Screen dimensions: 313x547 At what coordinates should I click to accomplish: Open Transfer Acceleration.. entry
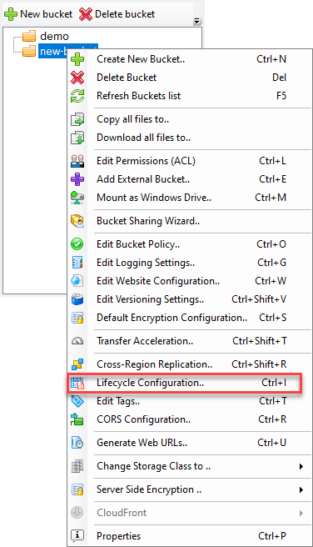pyautogui.click(x=190, y=341)
